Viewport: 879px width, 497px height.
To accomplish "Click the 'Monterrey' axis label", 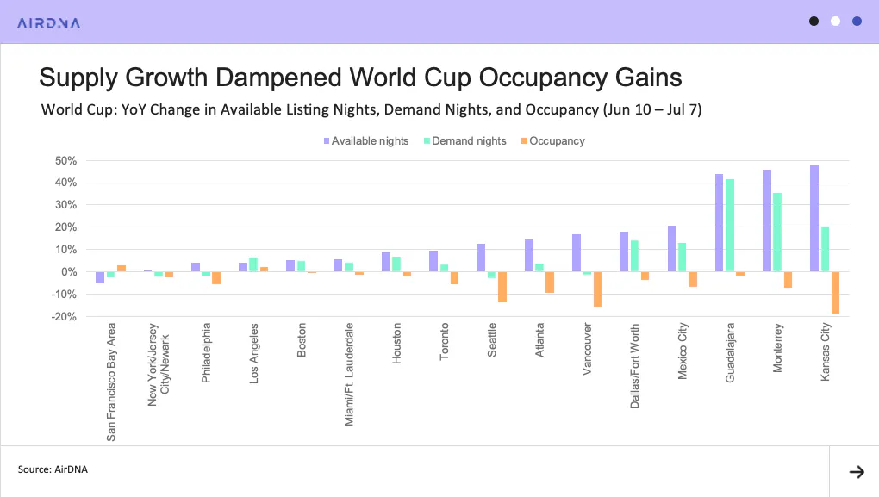I will (777, 348).
